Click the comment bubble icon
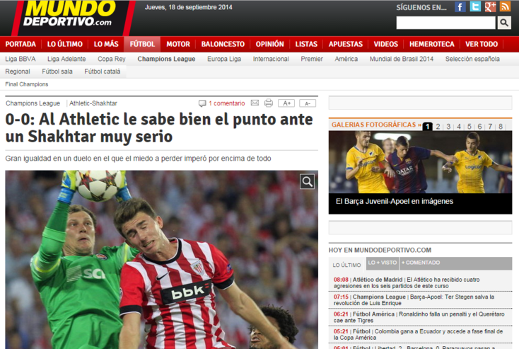Viewport: 519px width, 349px height. 202,103
